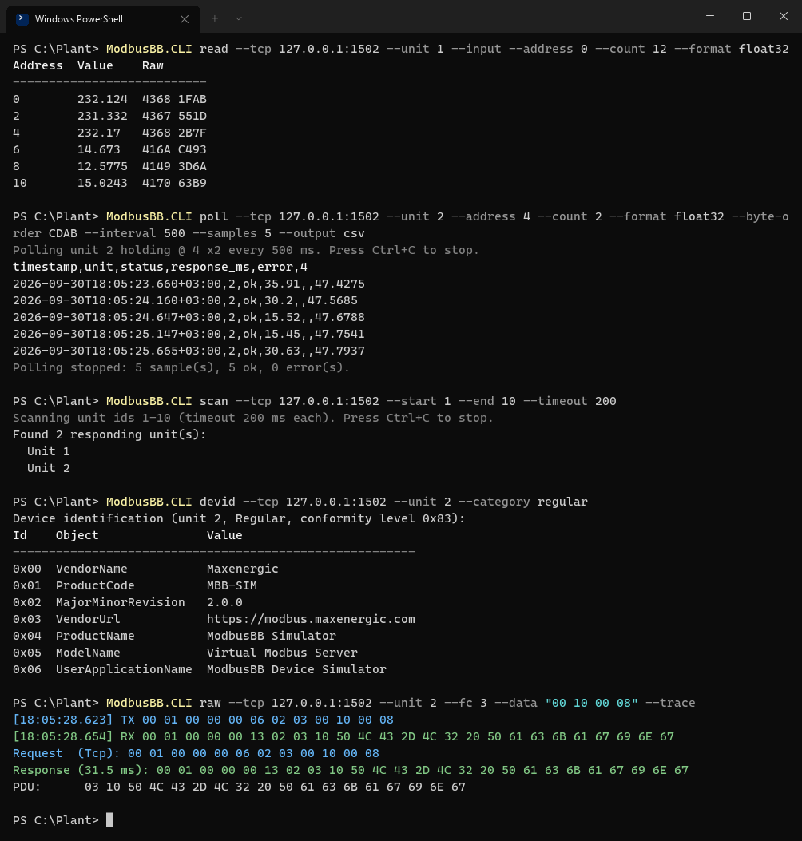Click the CSV header line timestamp,unit,status
This screenshot has height=841, width=802.
pos(160,267)
